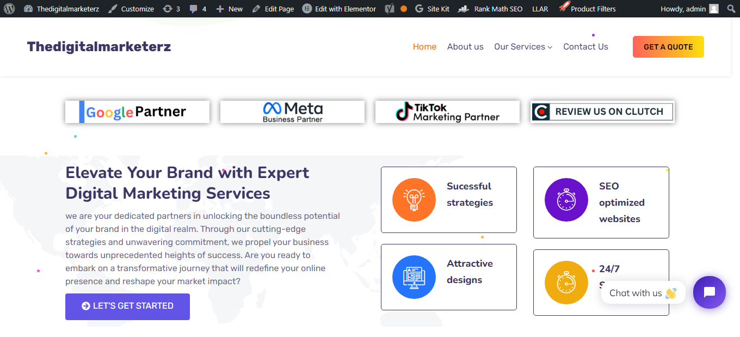Image resolution: width=740 pixels, height=337 pixels.
Task: Click the GET A QUOTE button
Action: 668,47
